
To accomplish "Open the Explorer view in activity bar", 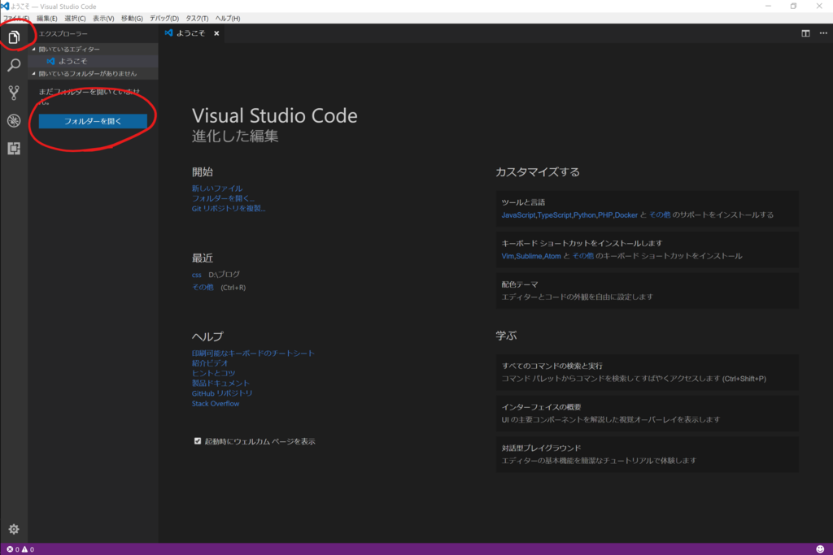I will 14,37.
